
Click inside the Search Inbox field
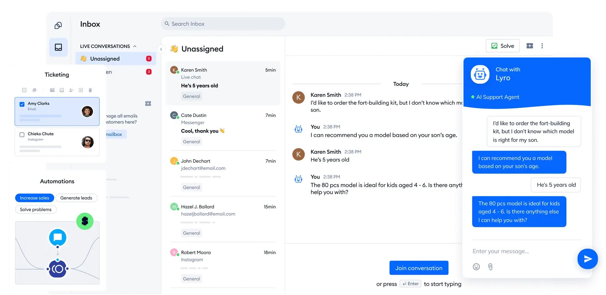click(x=223, y=23)
